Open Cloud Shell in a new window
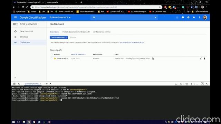This screenshot has height=124, width=221. coord(202,84)
